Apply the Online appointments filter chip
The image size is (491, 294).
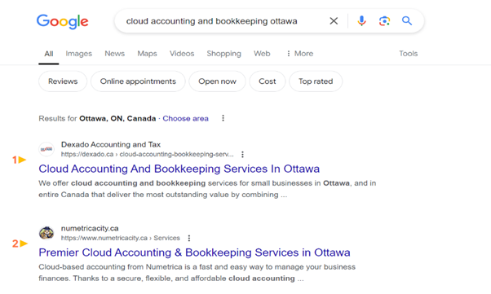pyautogui.click(x=138, y=81)
